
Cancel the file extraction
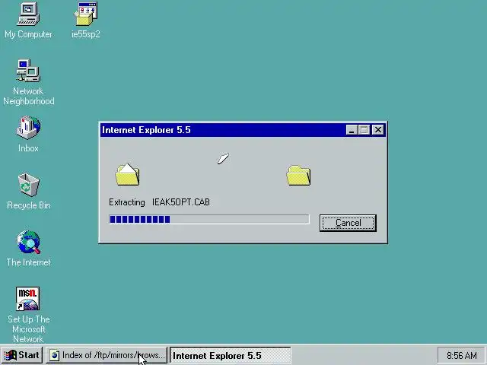point(348,223)
